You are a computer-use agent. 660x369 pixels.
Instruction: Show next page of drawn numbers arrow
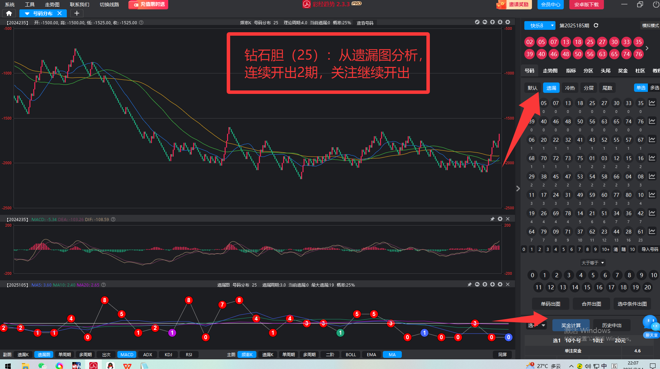(x=647, y=48)
